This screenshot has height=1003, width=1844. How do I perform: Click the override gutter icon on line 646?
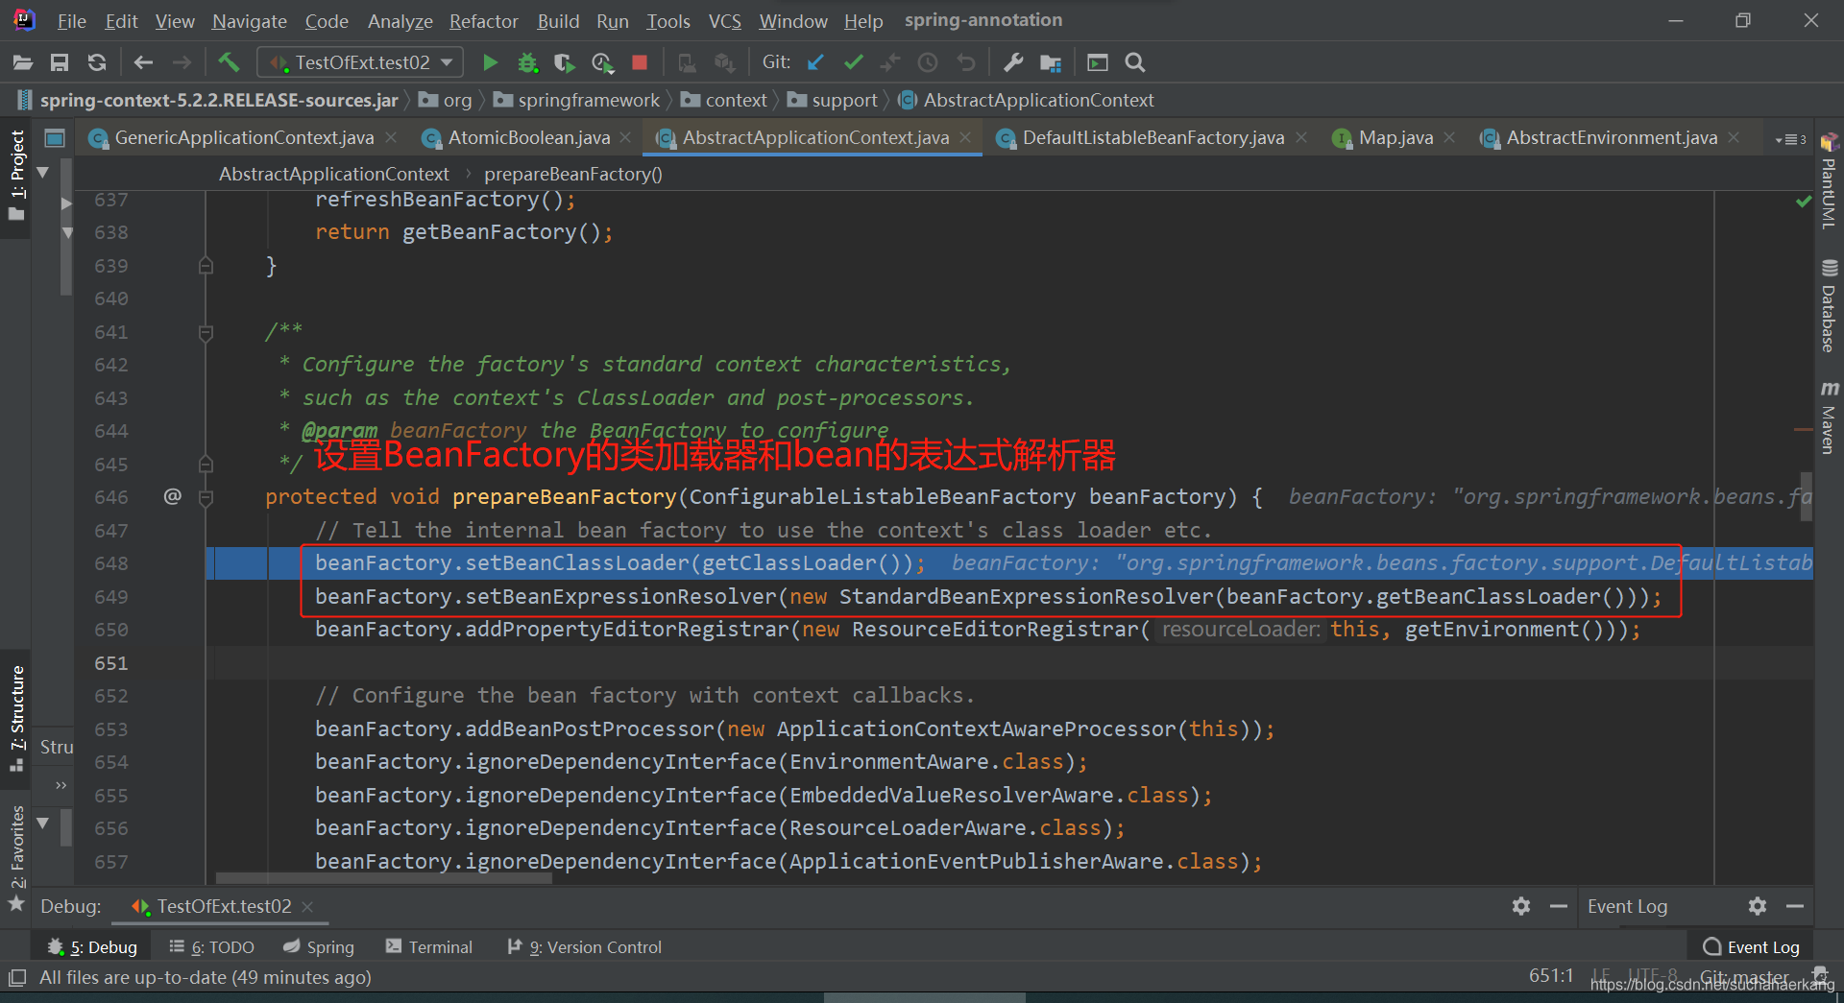tap(172, 496)
